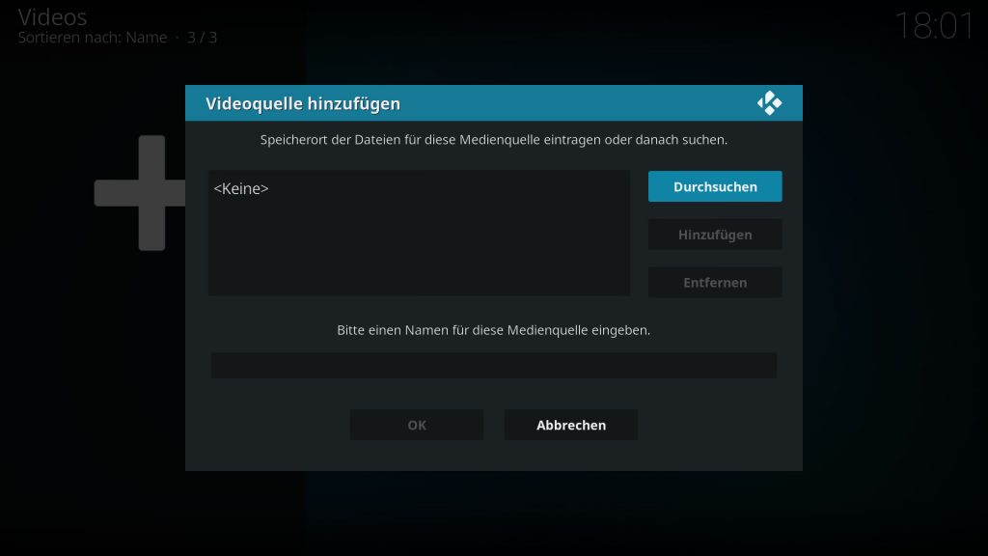The width and height of the screenshot is (988, 556).
Task: Select the <Keine> path entry
Action: tap(419, 188)
